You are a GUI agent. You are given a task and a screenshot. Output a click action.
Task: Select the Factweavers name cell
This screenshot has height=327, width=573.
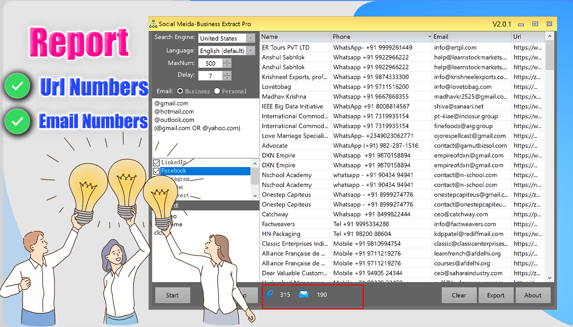(x=296, y=224)
